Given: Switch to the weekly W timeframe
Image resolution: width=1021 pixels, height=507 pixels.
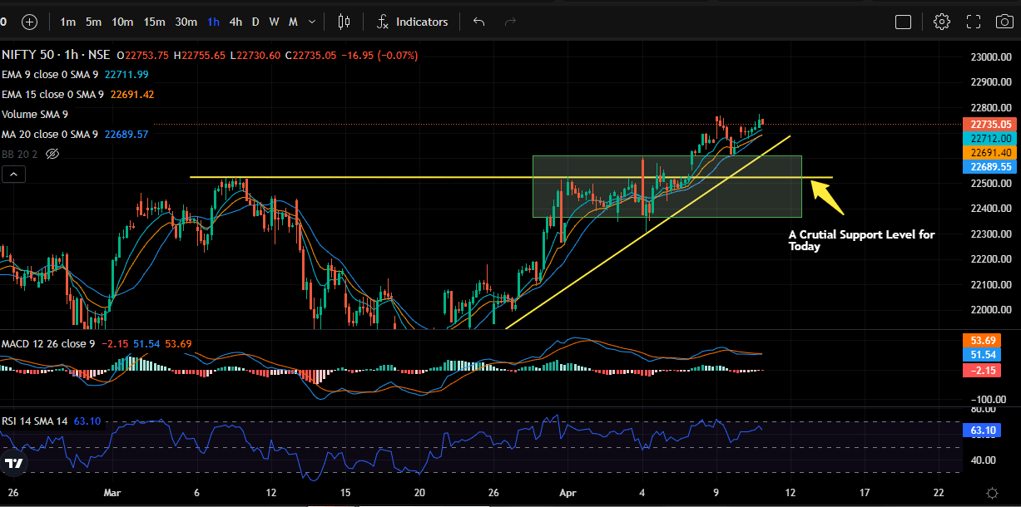Looking at the screenshot, I should coord(274,22).
